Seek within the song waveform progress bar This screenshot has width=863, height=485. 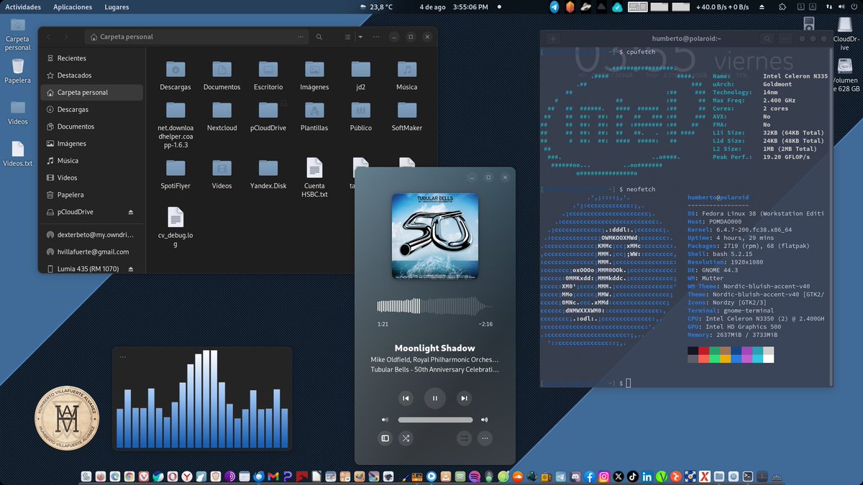coord(435,307)
